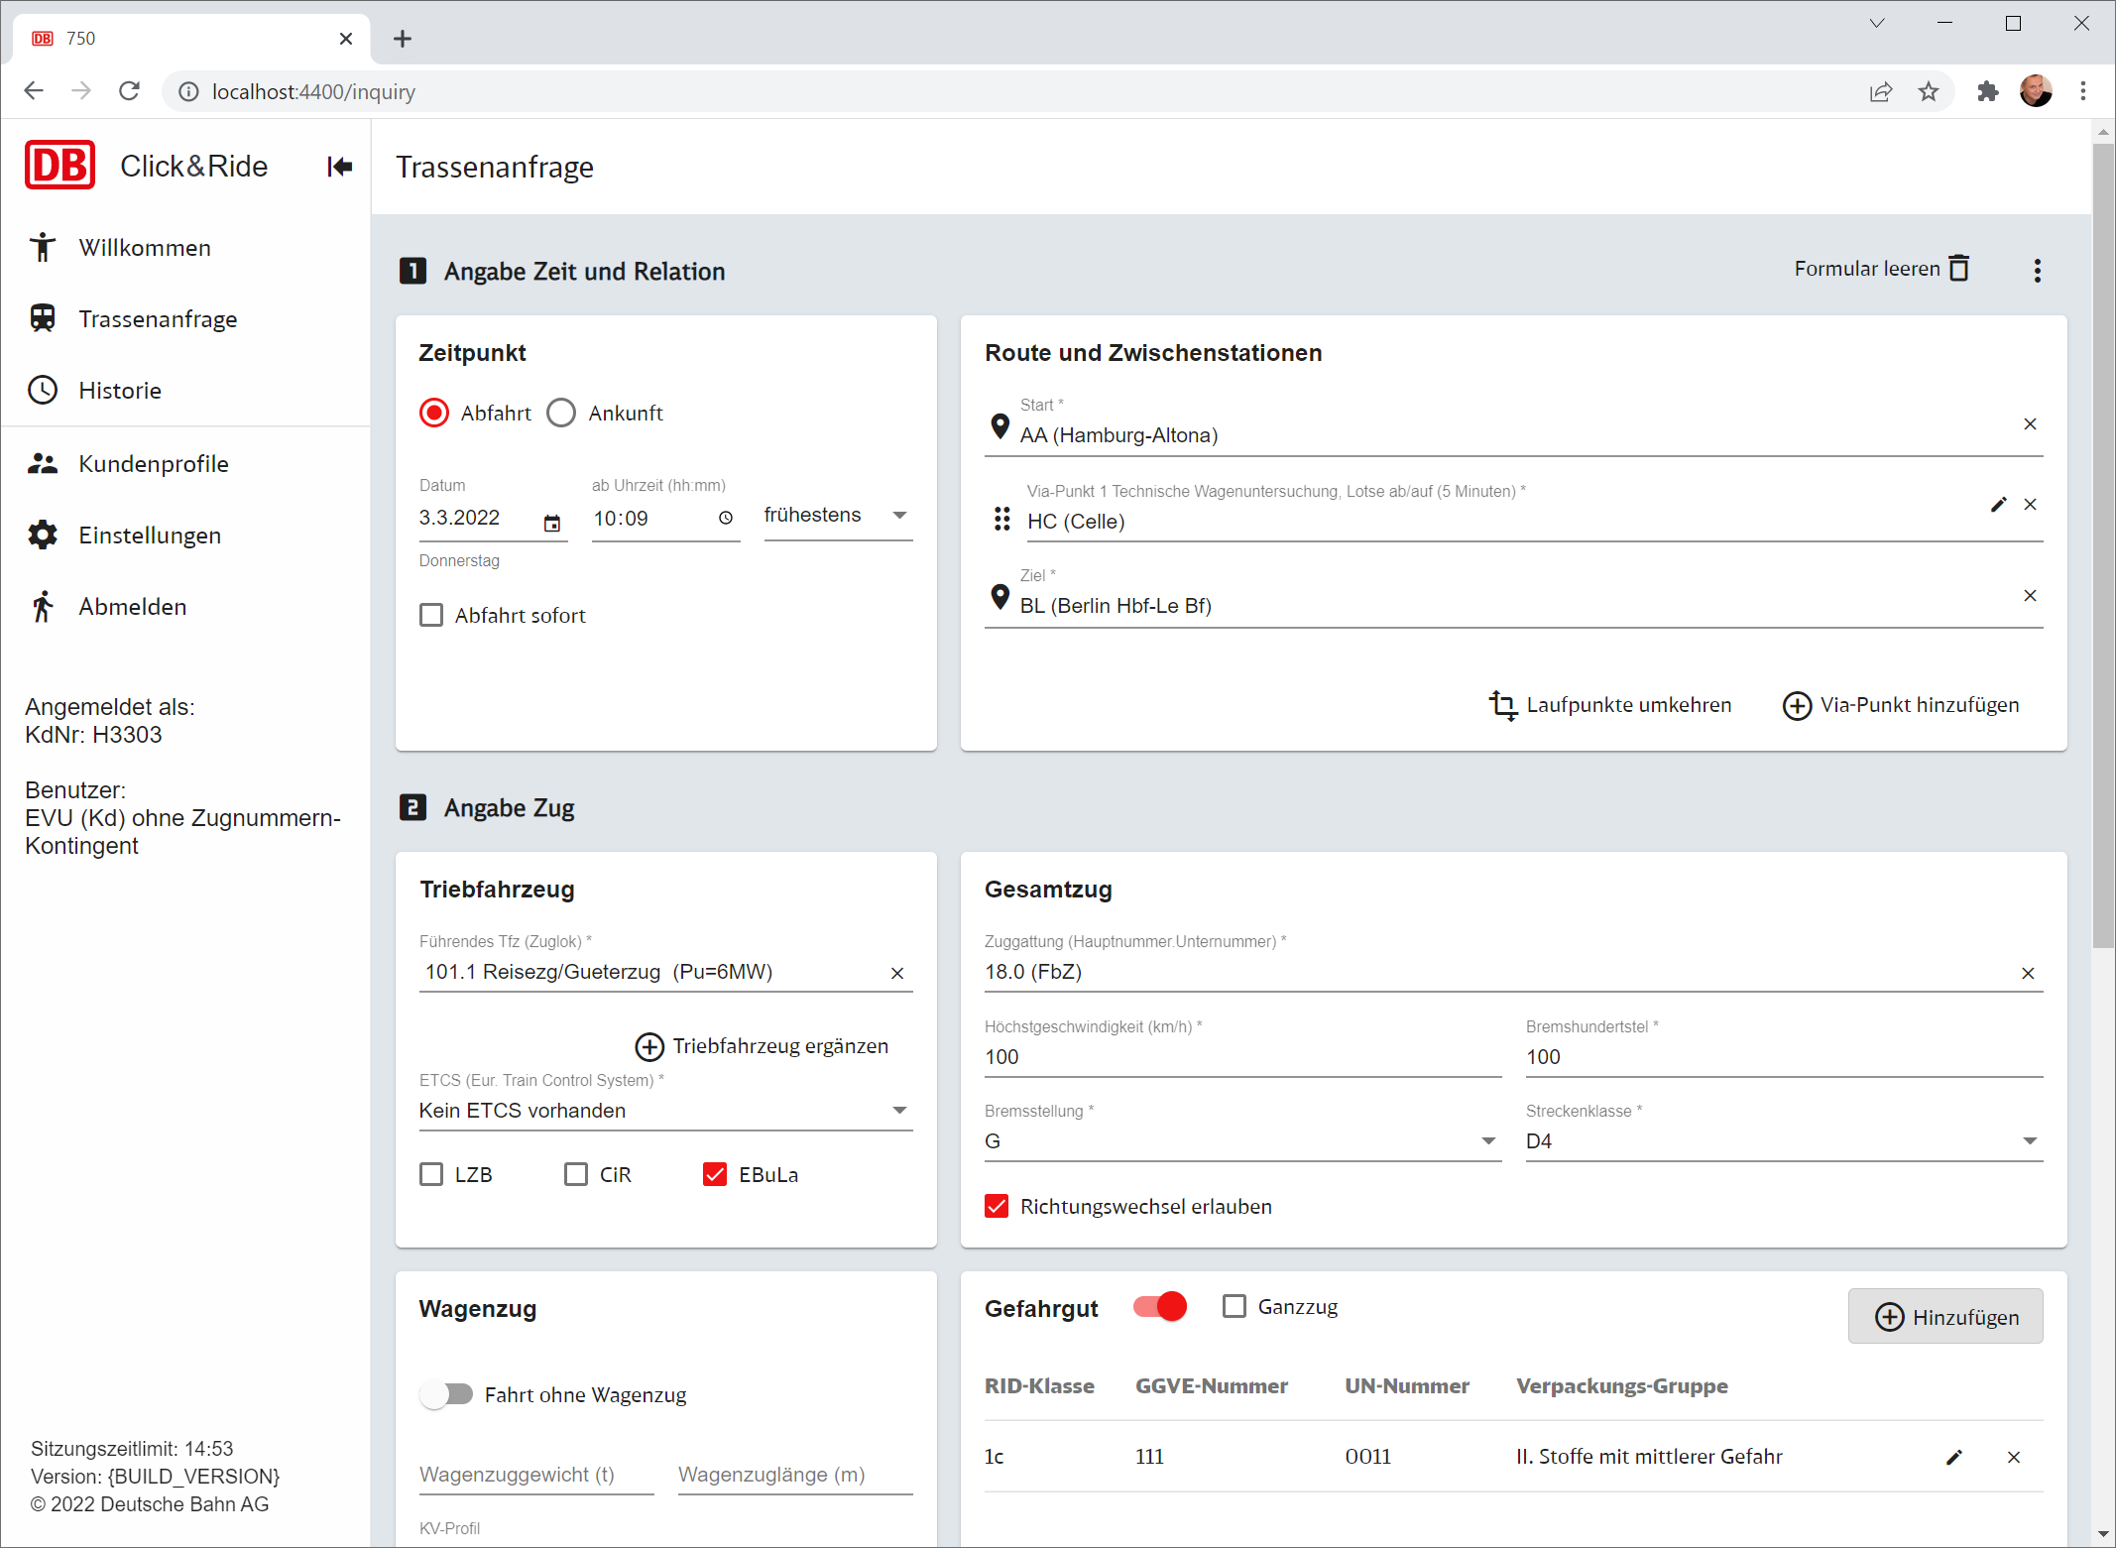Open the date picker calendar icon

pos(552,522)
